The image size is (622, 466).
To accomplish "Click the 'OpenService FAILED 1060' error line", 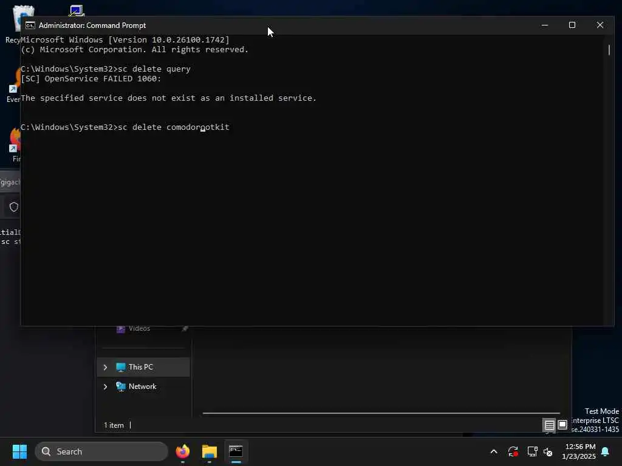I will 91,78.
